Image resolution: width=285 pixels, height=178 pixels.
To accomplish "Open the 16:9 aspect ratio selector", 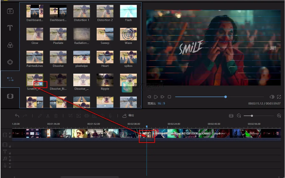I will coord(159,104).
